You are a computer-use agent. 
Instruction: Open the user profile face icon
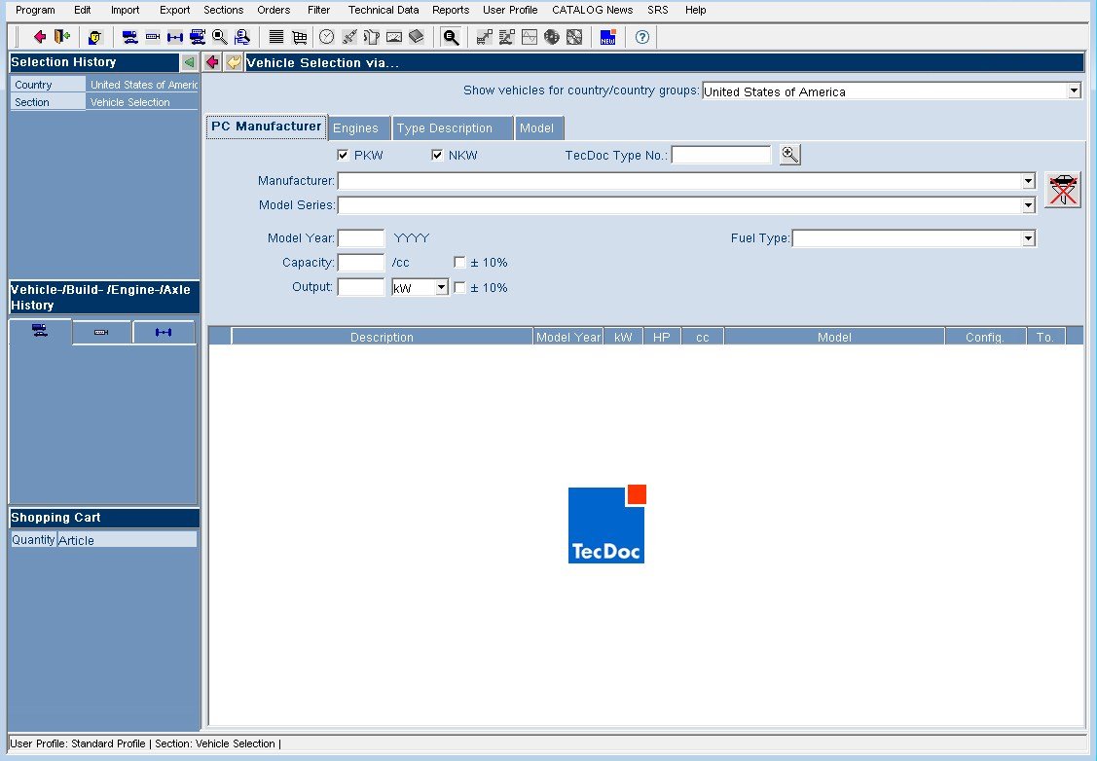(x=95, y=37)
